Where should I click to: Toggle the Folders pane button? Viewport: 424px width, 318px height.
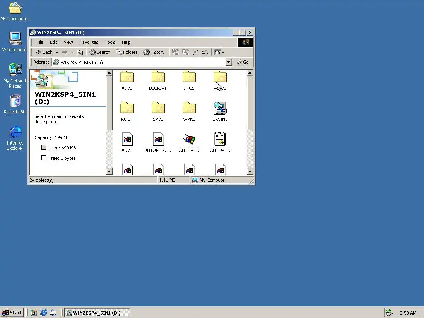127,52
